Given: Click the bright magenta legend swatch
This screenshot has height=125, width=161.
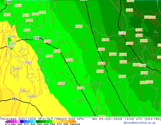Looking at the screenshot, I should point(15,121).
